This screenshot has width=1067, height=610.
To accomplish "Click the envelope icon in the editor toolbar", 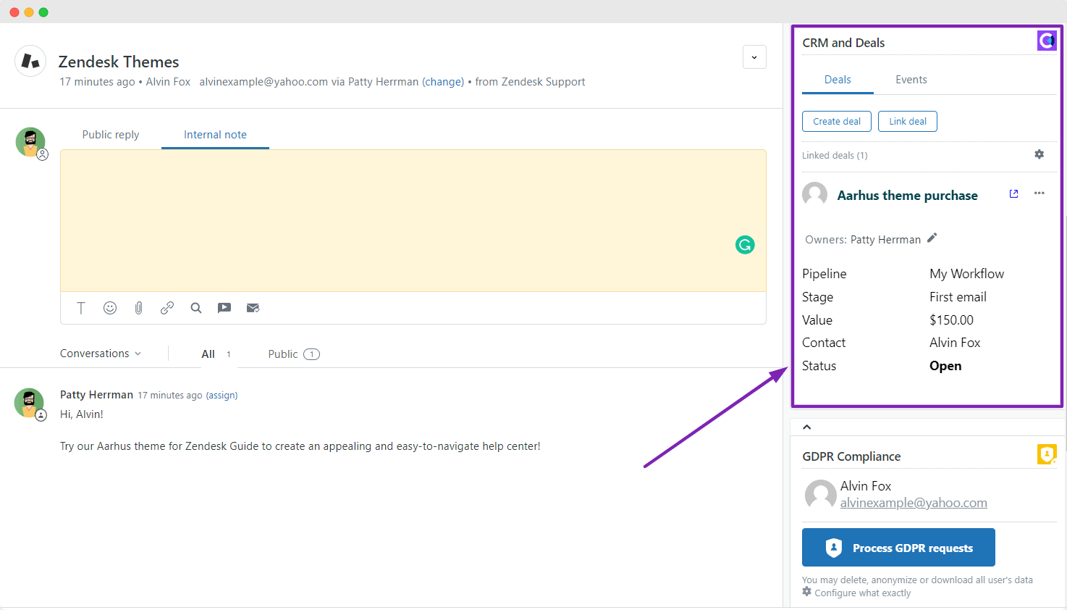I will [253, 308].
